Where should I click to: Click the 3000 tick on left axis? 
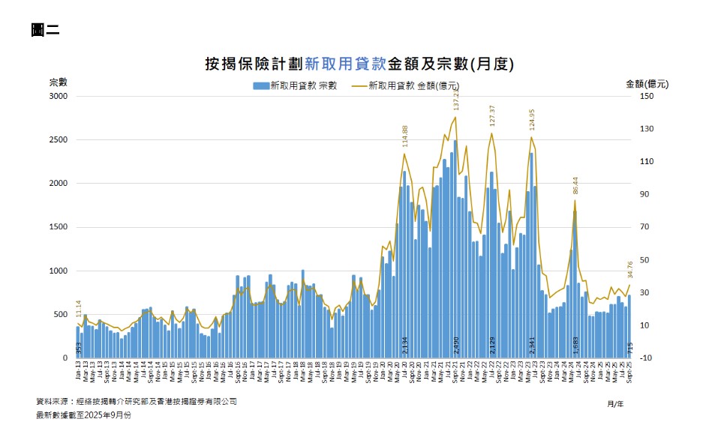pos(59,97)
